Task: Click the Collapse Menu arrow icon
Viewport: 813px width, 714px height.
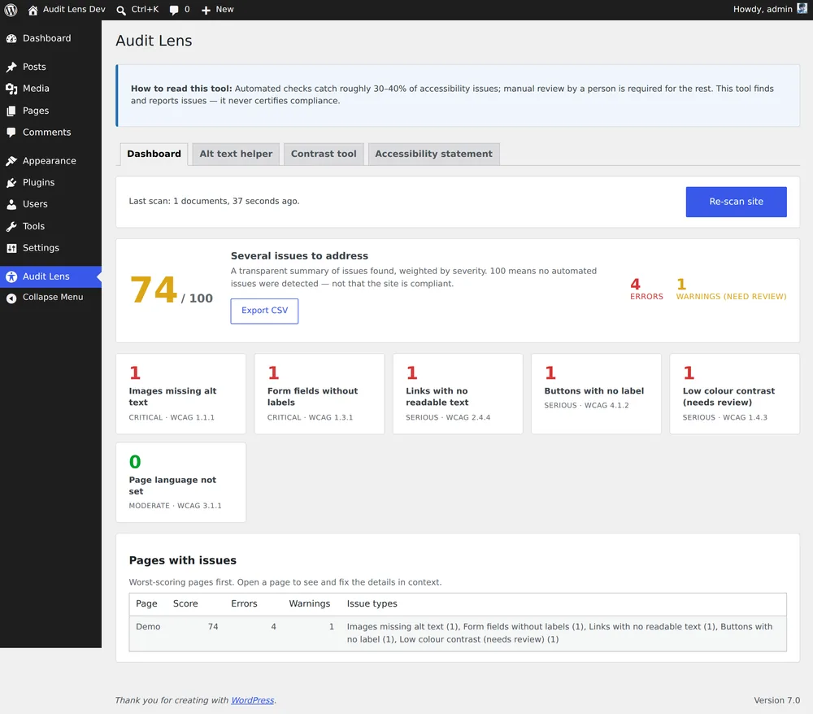Action: click(11, 298)
